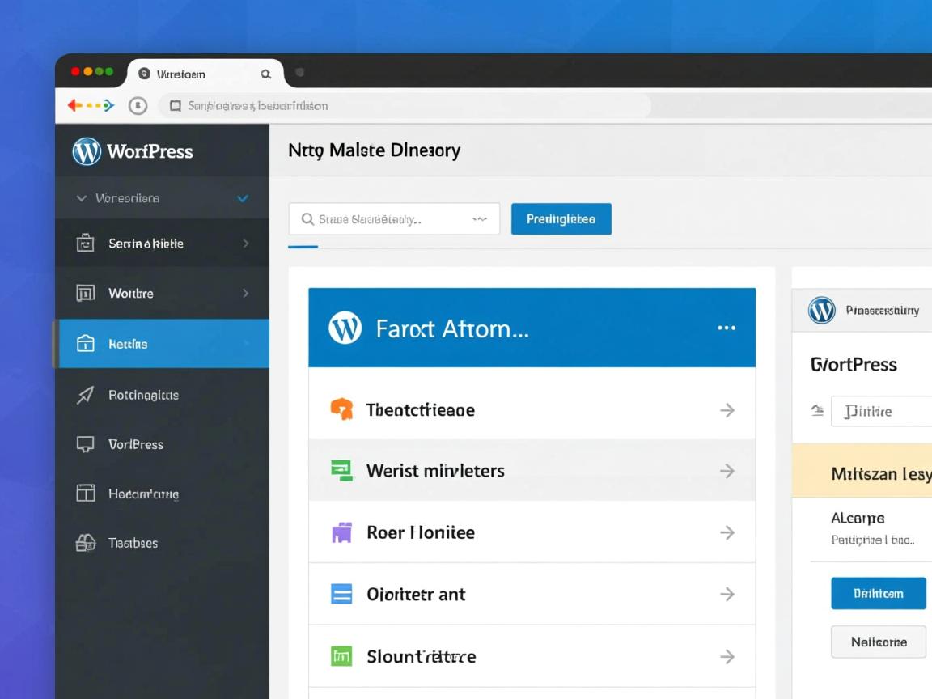The image size is (932, 699).
Task: Click the monitor icon beside VorlPress
Action: [x=85, y=444]
